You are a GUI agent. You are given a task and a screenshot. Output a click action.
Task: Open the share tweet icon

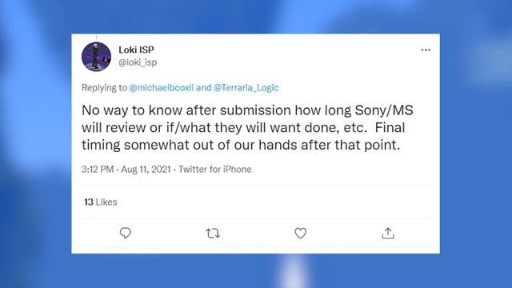tap(388, 233)
